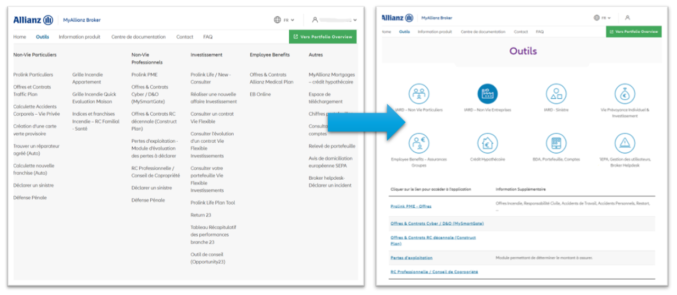The image size is (677, 295).
Task: Select the IARD Non Vie Particuliers icon
Action: [x=419, y=94]
